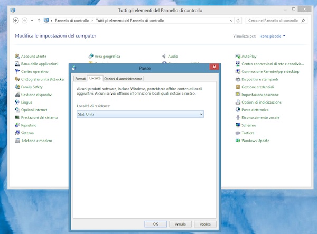Open the Family Safety icon
This screenshot has height=234, width=317.
coord(17,87)
